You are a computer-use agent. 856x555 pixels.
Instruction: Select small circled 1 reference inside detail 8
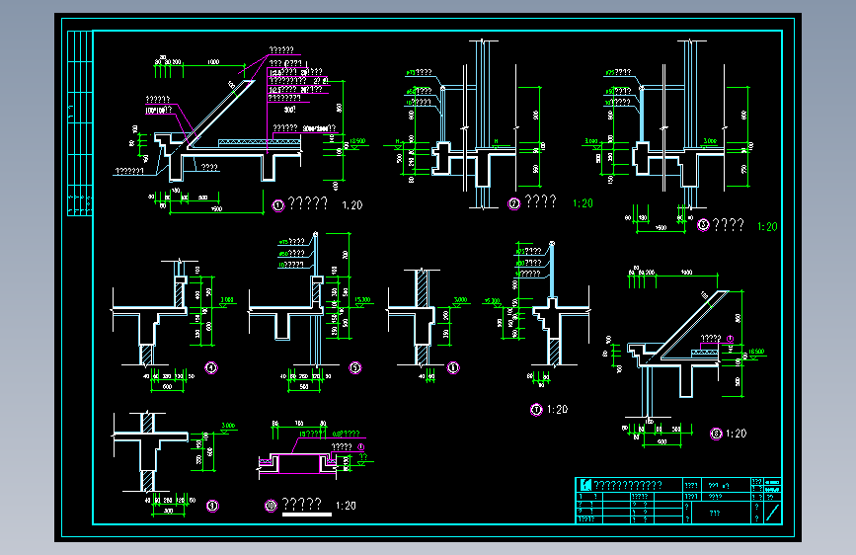pos(730,339)
